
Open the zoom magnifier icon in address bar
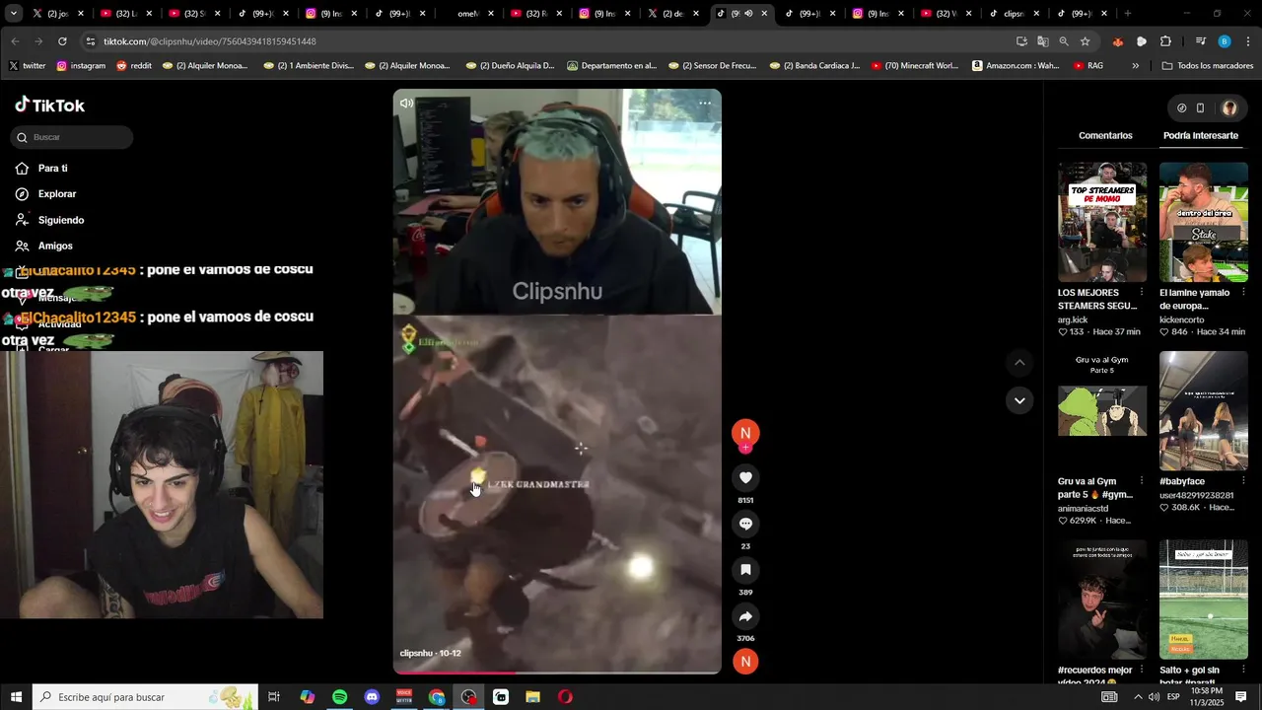pyautogui.click(x=1064, y=41)
